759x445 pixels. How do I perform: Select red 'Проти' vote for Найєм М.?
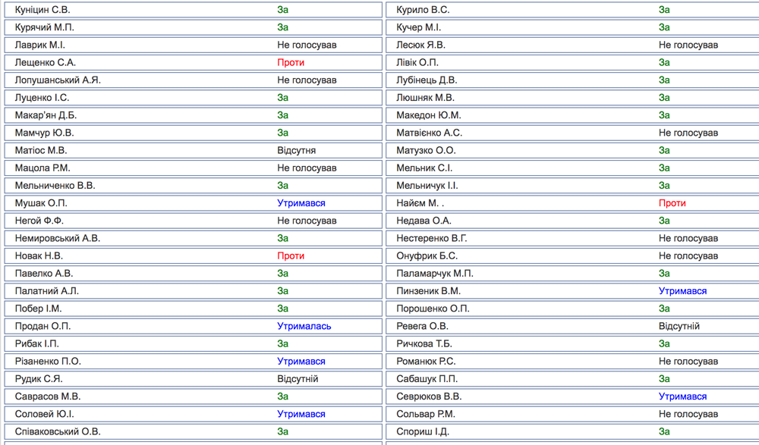(672, 203)
